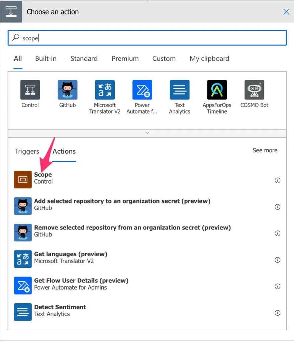Pick the Microsoft Translator V2 connector
This screenshot has width=294, height=342.
[x=105, y=90]
